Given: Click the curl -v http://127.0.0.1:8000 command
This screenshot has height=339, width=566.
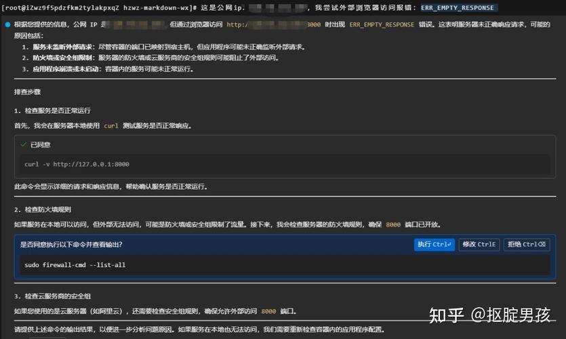Looking at the screenshot, I should click(x=77, y=164).
